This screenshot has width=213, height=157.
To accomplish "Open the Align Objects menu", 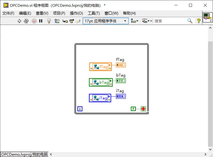I will pyautogui.click(x=134, y=21).
